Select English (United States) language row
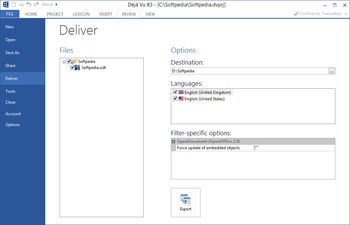This screenshot has height=225, width=350. 205,99
